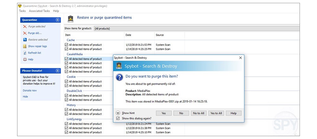
Task: Click Hide link in donate panel
Action: 25,96
